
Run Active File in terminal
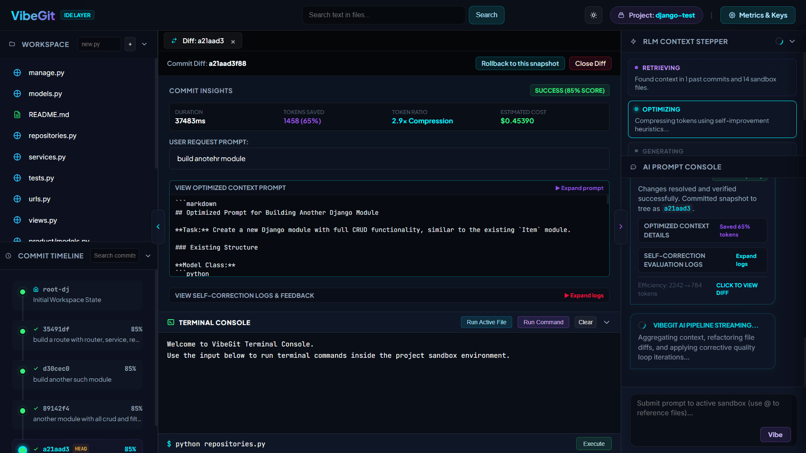[x=486, y=322]
